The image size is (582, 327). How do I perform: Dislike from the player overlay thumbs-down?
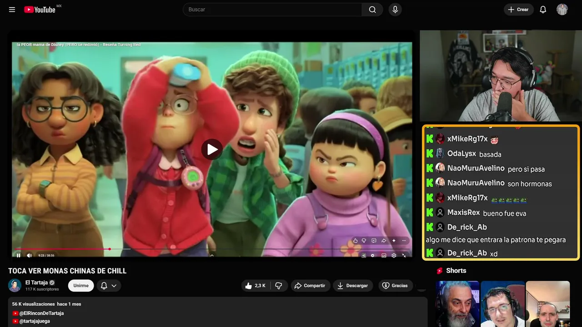pos(365,241)
